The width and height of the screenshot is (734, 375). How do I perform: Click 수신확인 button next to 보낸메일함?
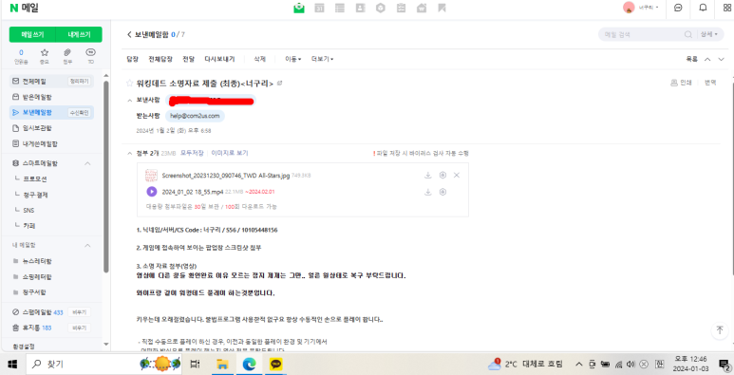click(79, 112)
